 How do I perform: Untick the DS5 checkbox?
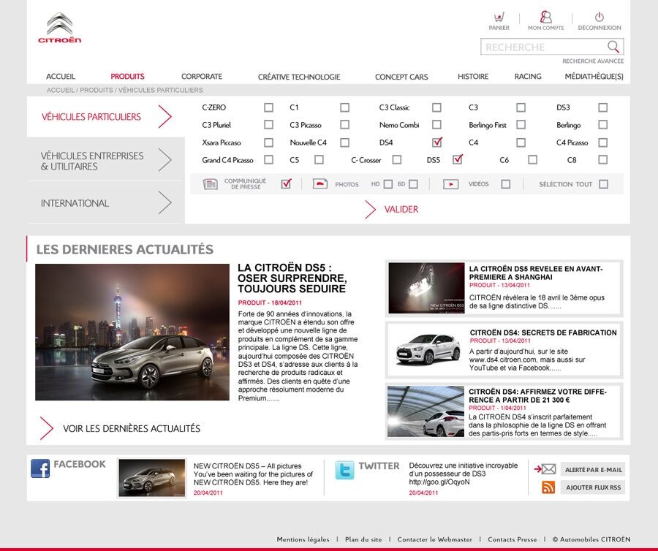pyautogui.click(x=458, y=159)
